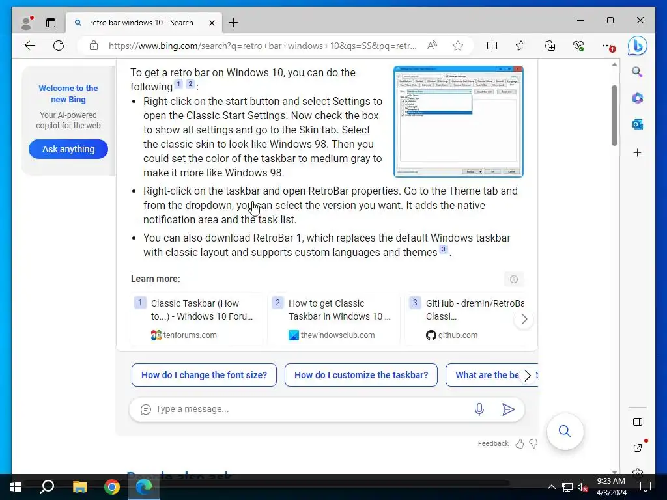The height and width of the screenshot is (500, 667).
Task: Open taskbar Search
Action: pyautogui.click(x=47, y=487)
